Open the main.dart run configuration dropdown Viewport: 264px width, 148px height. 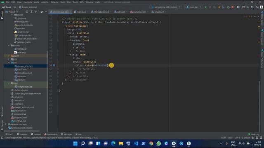point(193,7)
